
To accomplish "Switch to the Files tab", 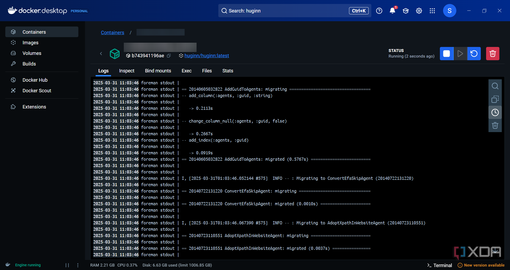I will (x=207, y=71).
